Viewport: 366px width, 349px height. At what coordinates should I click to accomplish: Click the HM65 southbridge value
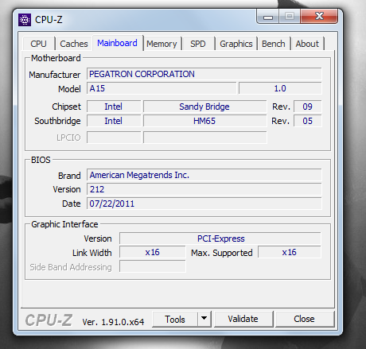204,121
